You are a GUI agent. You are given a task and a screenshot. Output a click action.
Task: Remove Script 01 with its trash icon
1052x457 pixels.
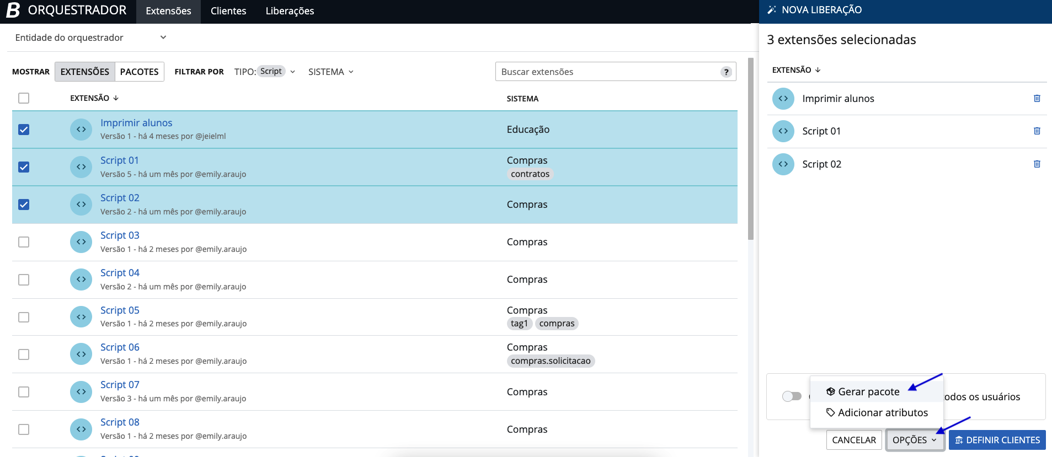click(1037, 131)
